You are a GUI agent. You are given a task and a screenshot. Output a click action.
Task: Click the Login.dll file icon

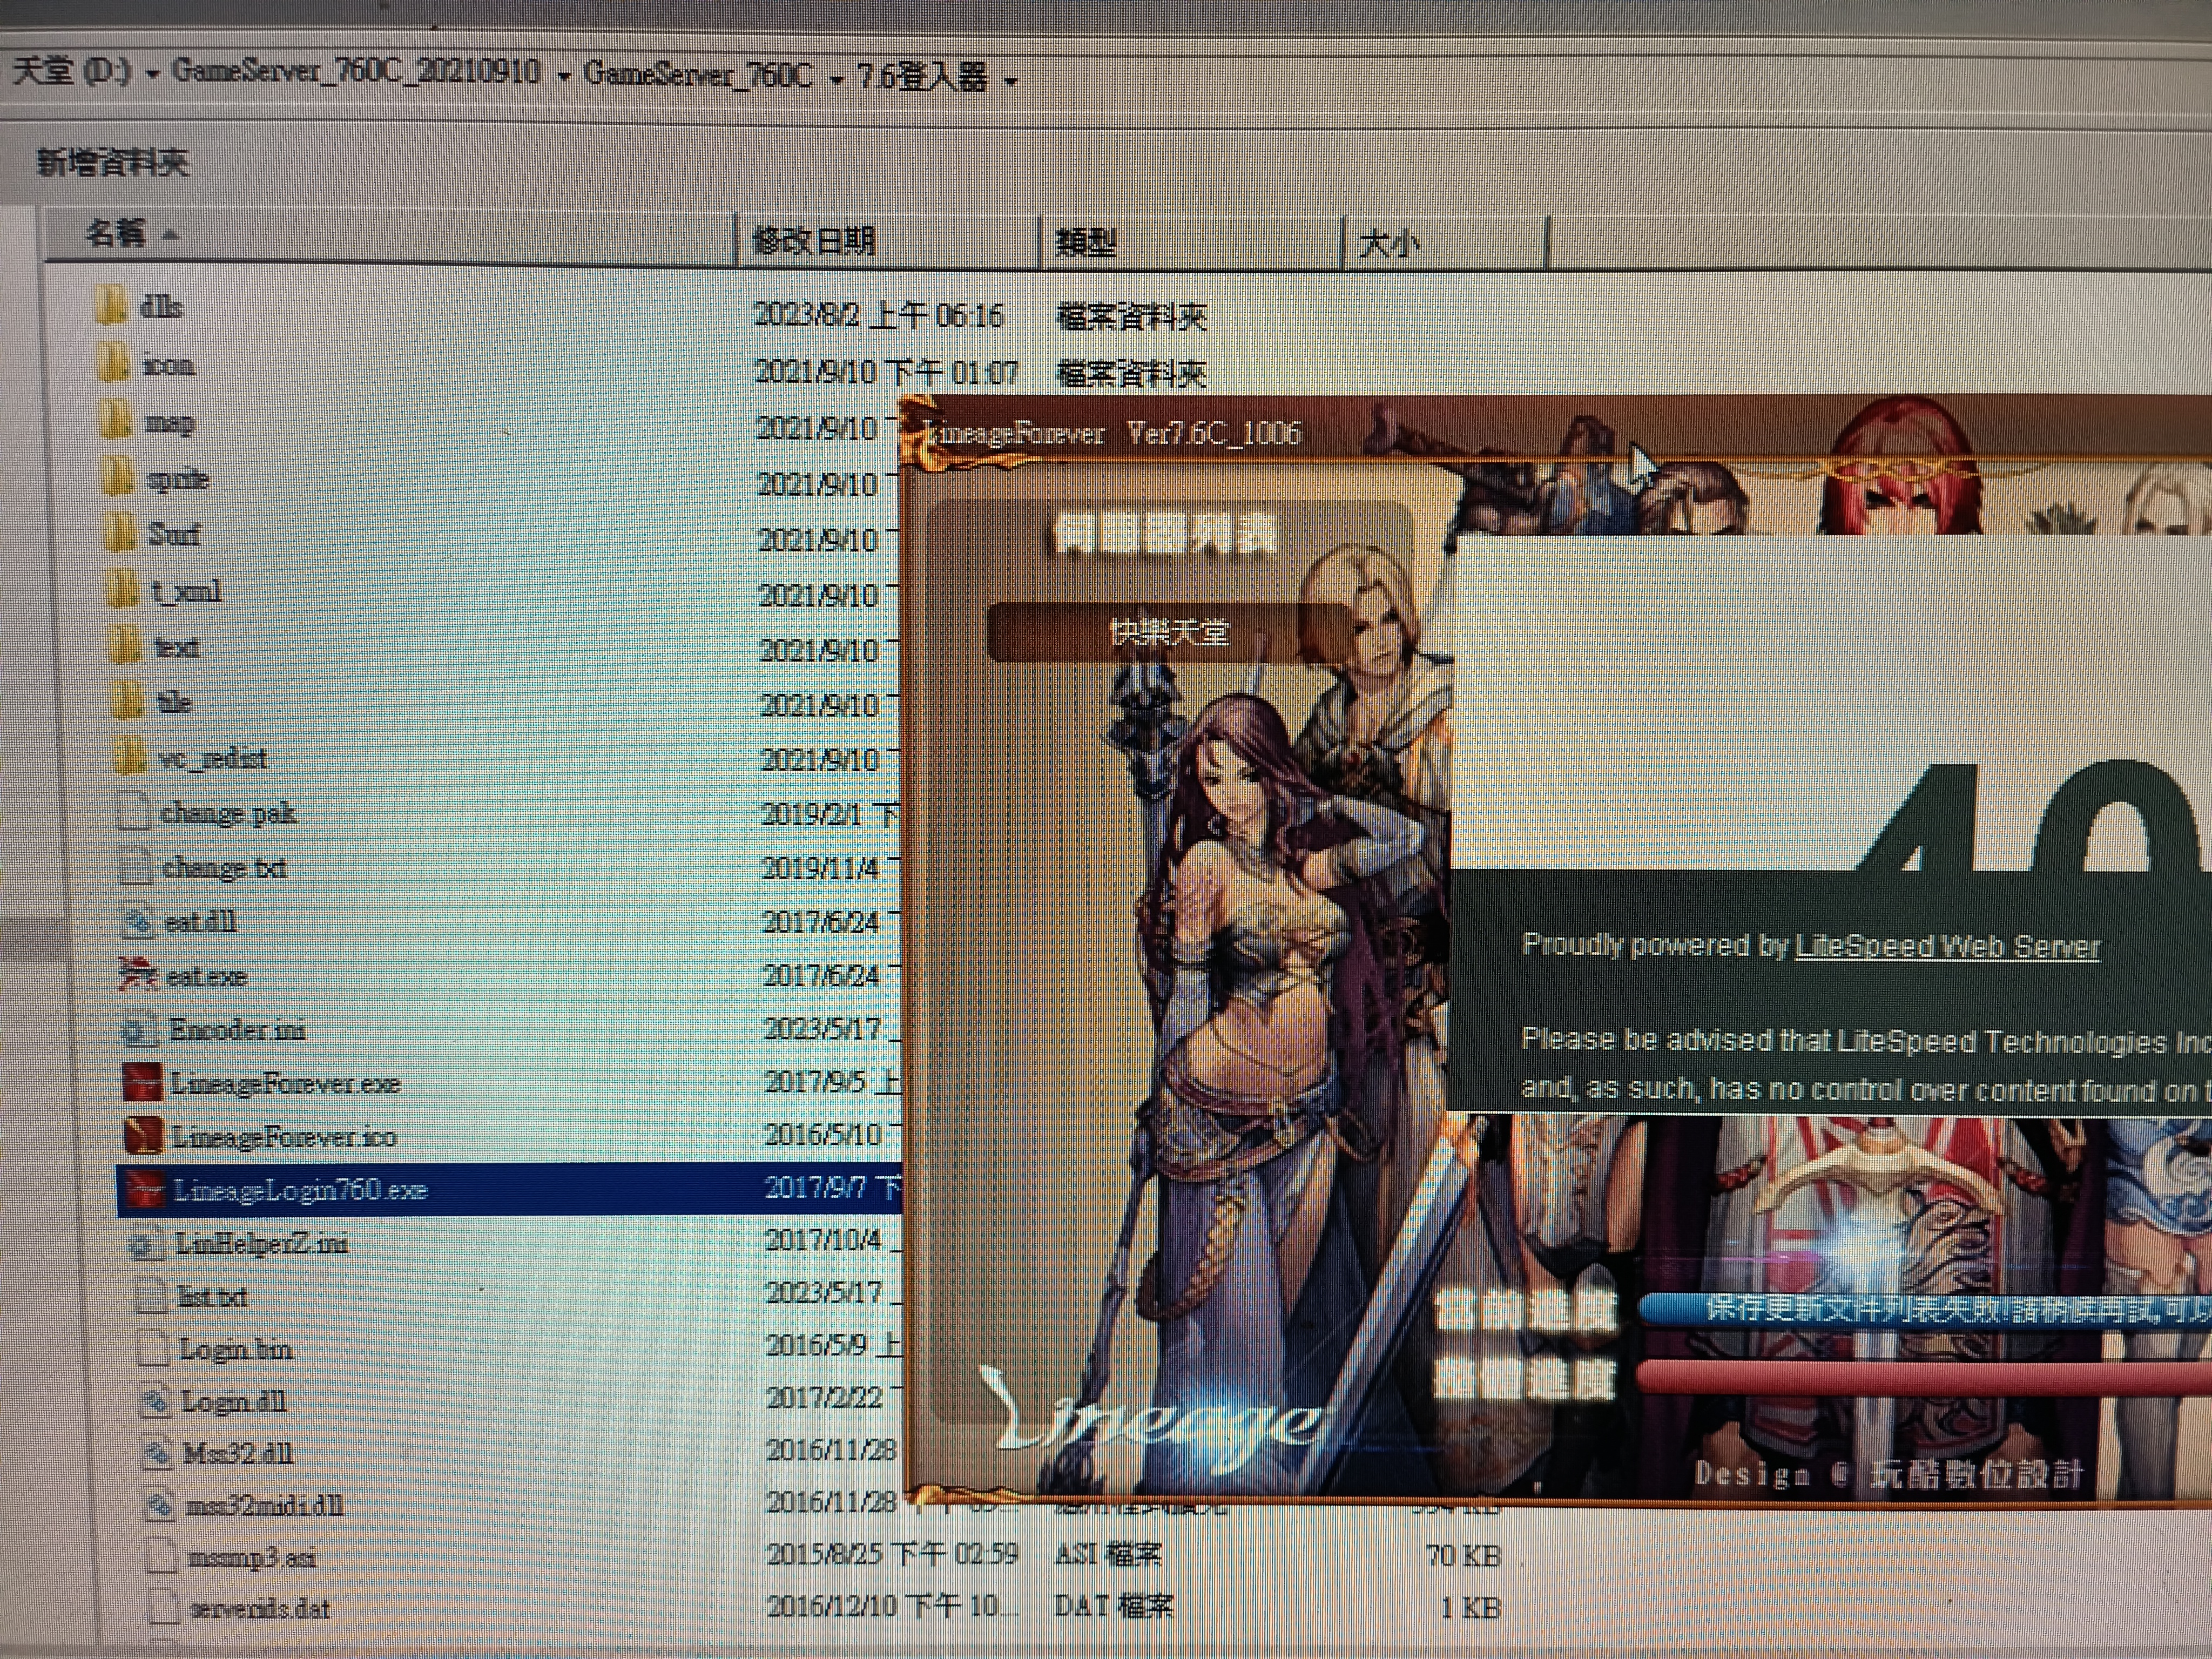(156, 1401)
